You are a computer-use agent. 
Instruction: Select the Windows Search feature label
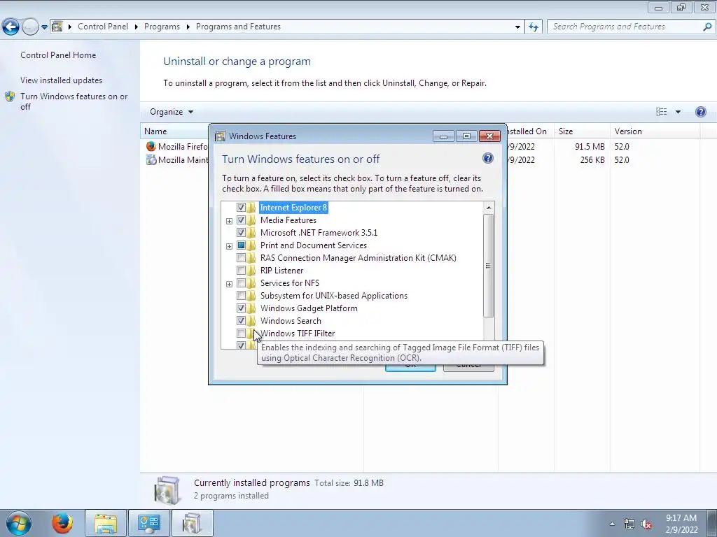[x=291, y=320]
